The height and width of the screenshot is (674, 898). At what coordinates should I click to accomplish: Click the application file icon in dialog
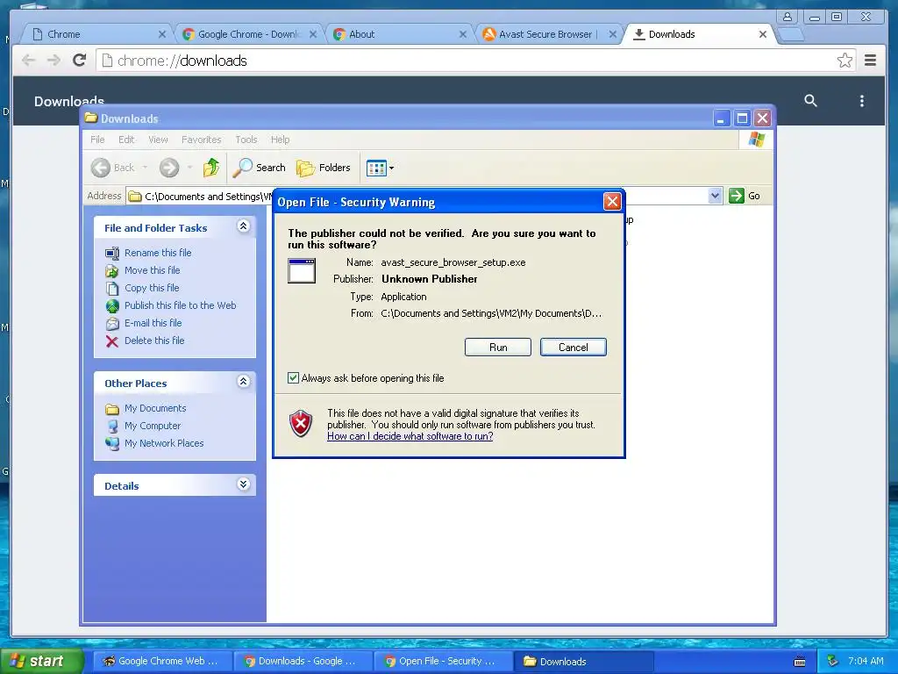pyautogui.click(x=302, y=270)
